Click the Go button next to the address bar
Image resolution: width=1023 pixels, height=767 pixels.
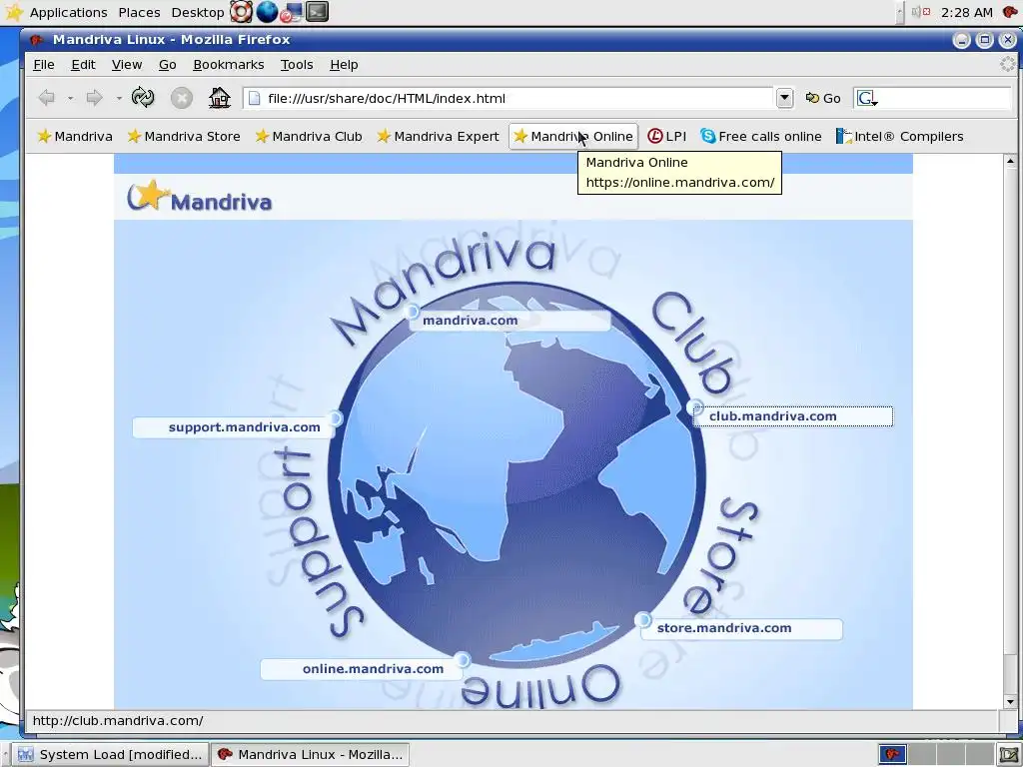tap(823, 98)
